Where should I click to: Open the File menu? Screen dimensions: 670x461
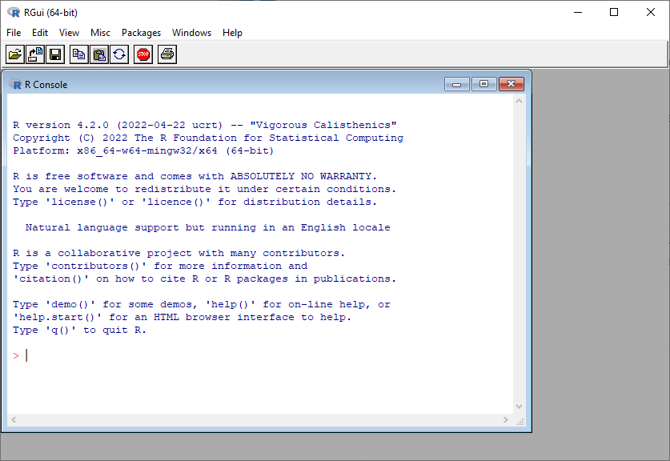[x=14, y=33]
